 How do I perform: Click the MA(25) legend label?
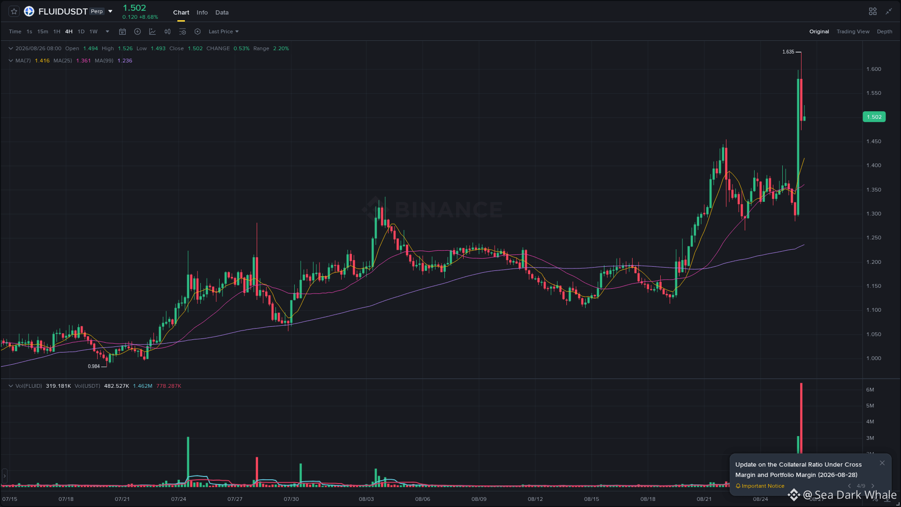tap(63, 61)
